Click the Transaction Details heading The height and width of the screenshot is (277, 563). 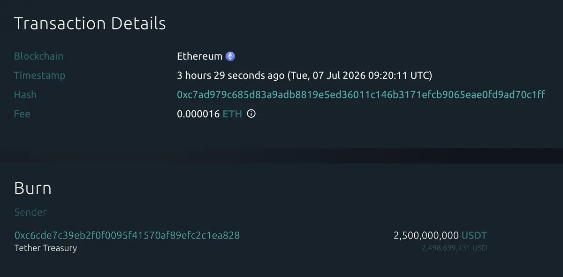coord(90,23)
